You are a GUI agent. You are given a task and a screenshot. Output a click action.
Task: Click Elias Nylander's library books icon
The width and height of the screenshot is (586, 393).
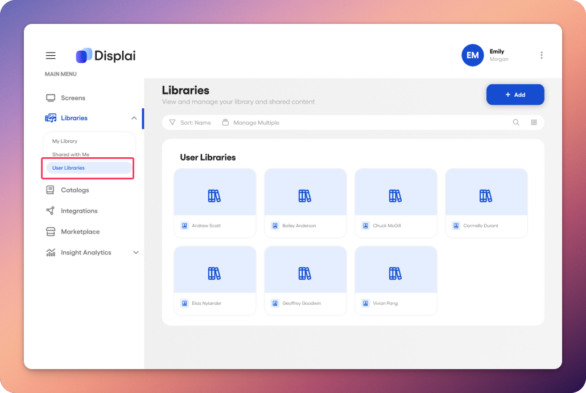214,273
